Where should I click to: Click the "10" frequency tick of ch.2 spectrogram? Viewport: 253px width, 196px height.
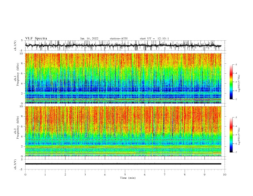click(21, 106)
